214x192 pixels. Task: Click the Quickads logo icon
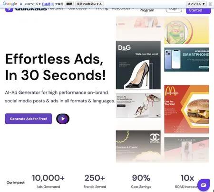9,9
